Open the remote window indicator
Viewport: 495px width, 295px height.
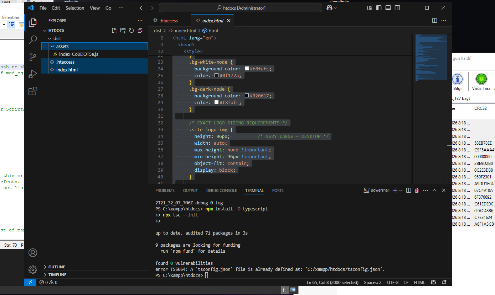30,282
